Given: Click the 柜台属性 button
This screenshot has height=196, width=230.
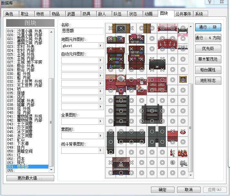Looking at the screenshot, I should point(208,70).
